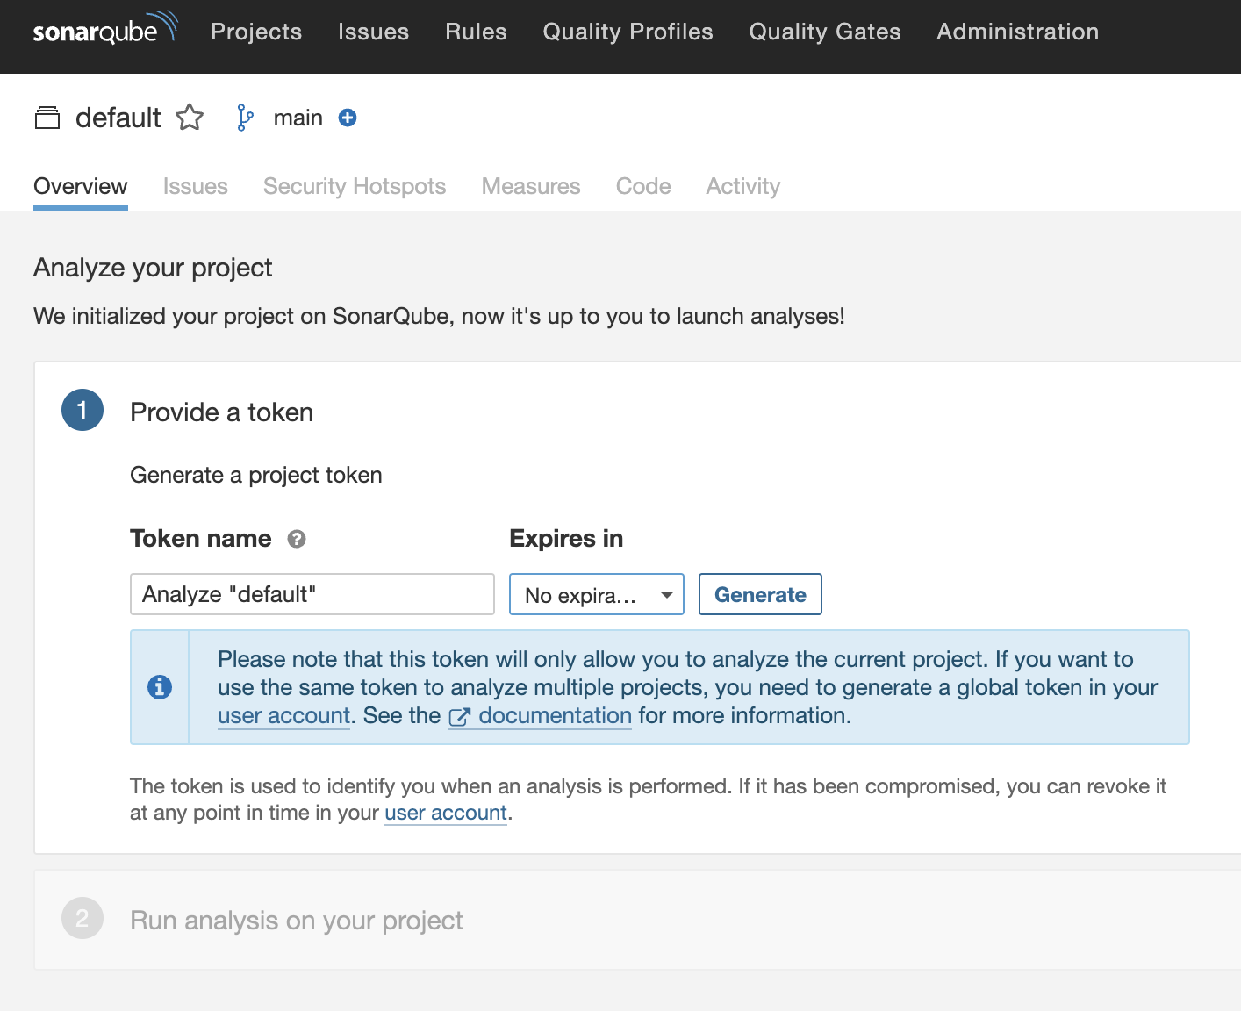The width and height of the screenshot is (1241, 1011).
Task: Click the project icon beside default
Action: click(x=47, y=118)
